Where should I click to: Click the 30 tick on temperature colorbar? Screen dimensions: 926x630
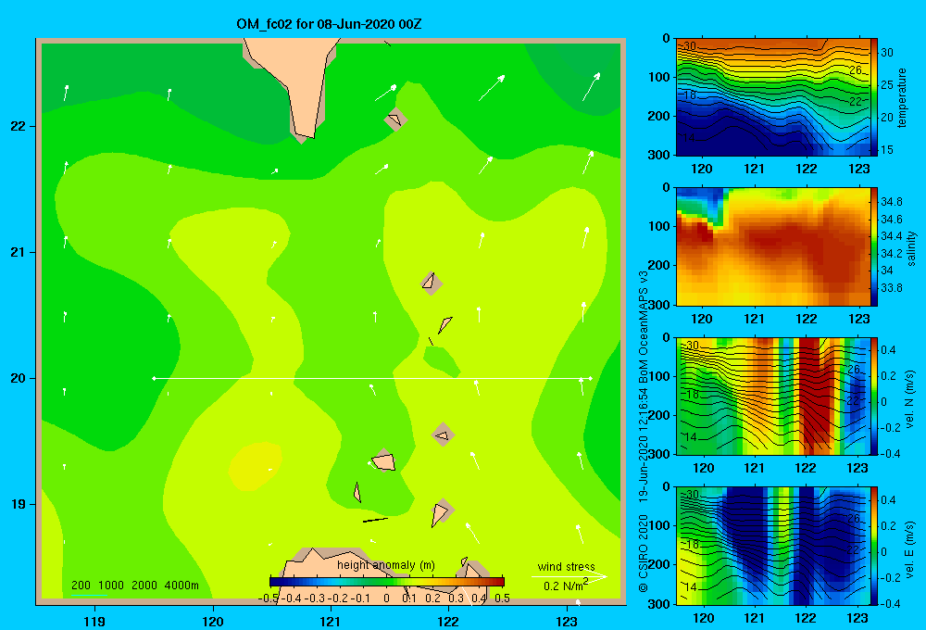pyautogui.click(x=886, y=53)
